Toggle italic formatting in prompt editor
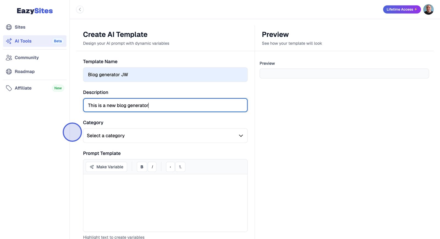This screenshot has height=239, width=440. pyautogui.click(x=152, y=167)
